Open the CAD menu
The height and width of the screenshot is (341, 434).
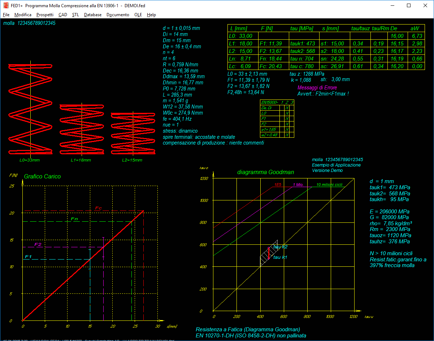[62, 15]
